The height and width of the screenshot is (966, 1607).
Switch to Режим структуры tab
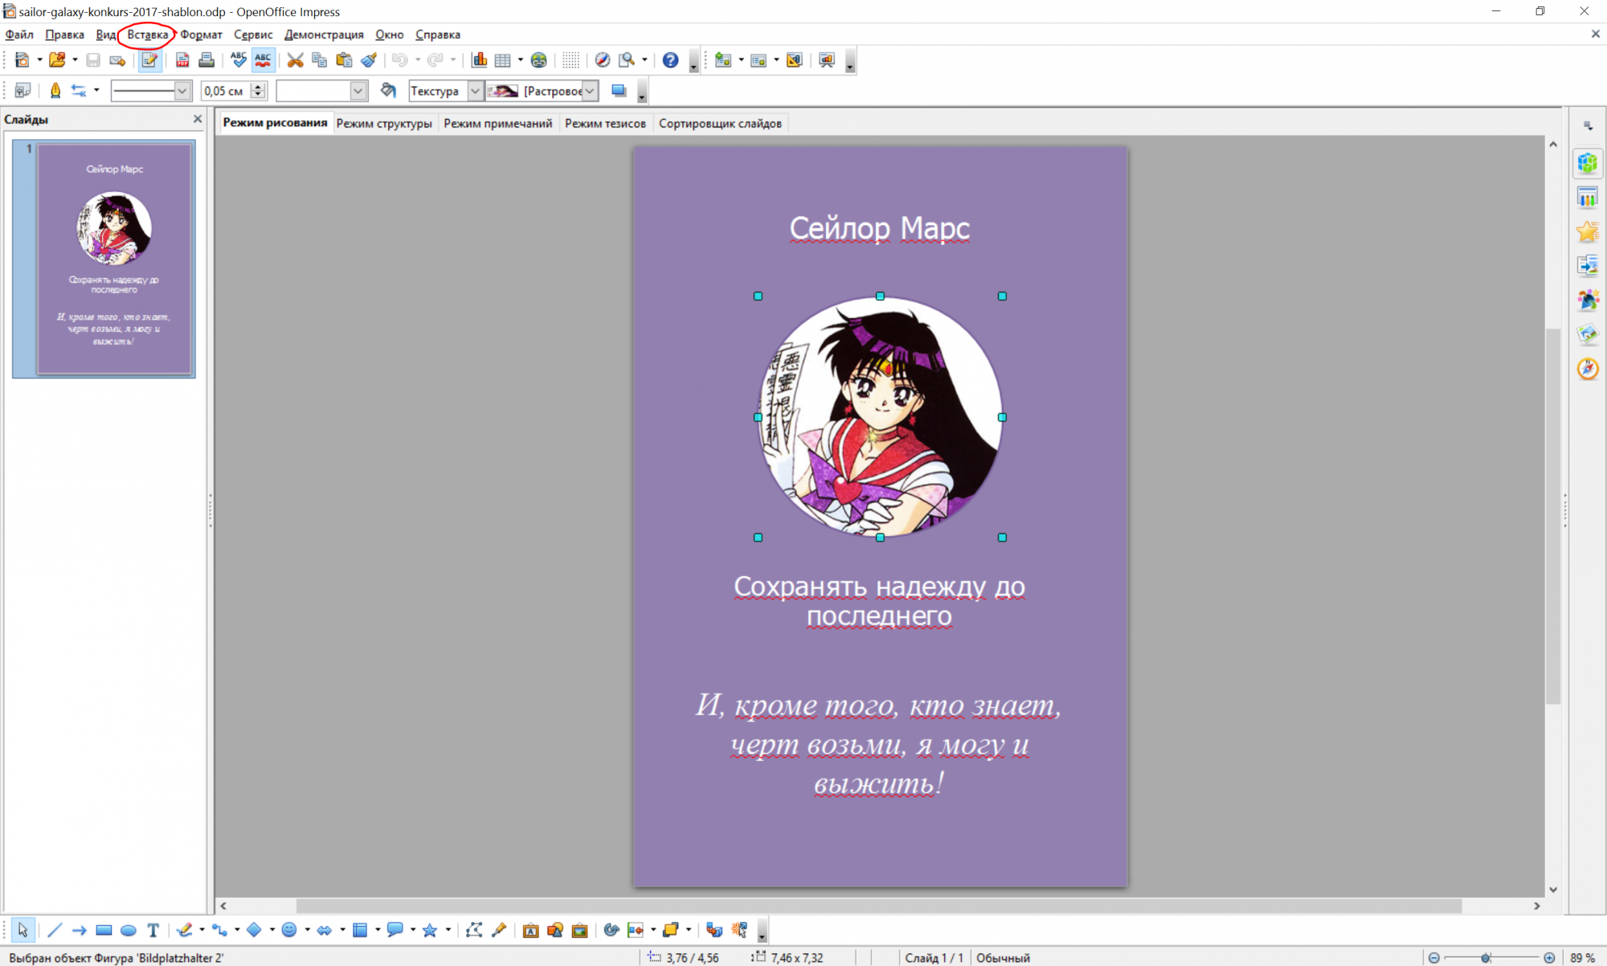[384, 123]
